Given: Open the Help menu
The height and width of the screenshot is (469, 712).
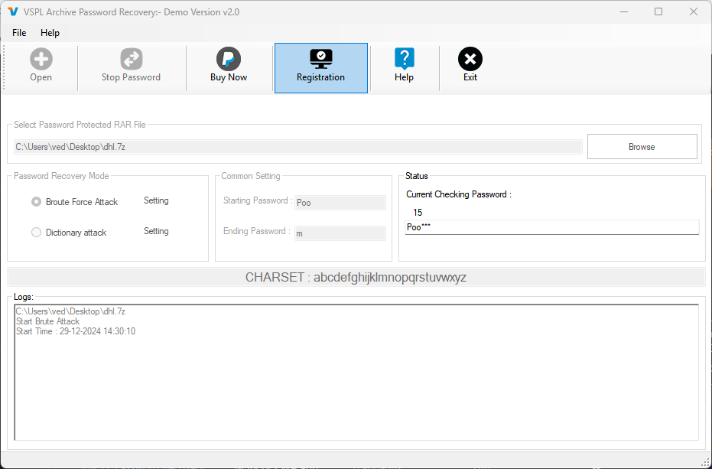Looking at the screenshot, I should pos(50,33).
